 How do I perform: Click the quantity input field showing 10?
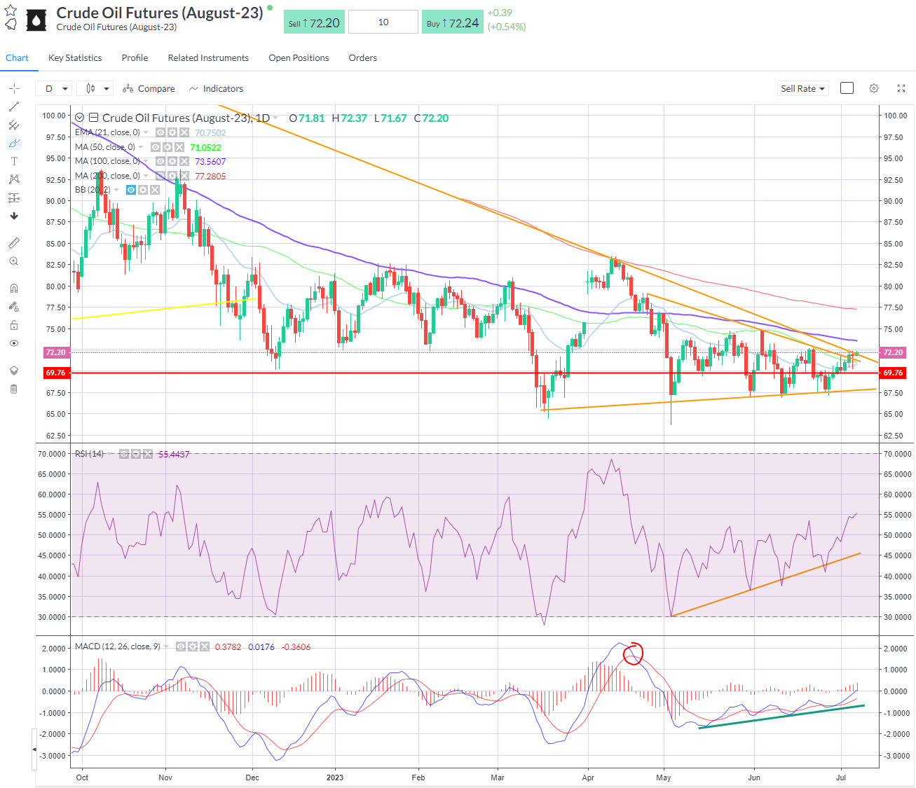click(383, 22)
